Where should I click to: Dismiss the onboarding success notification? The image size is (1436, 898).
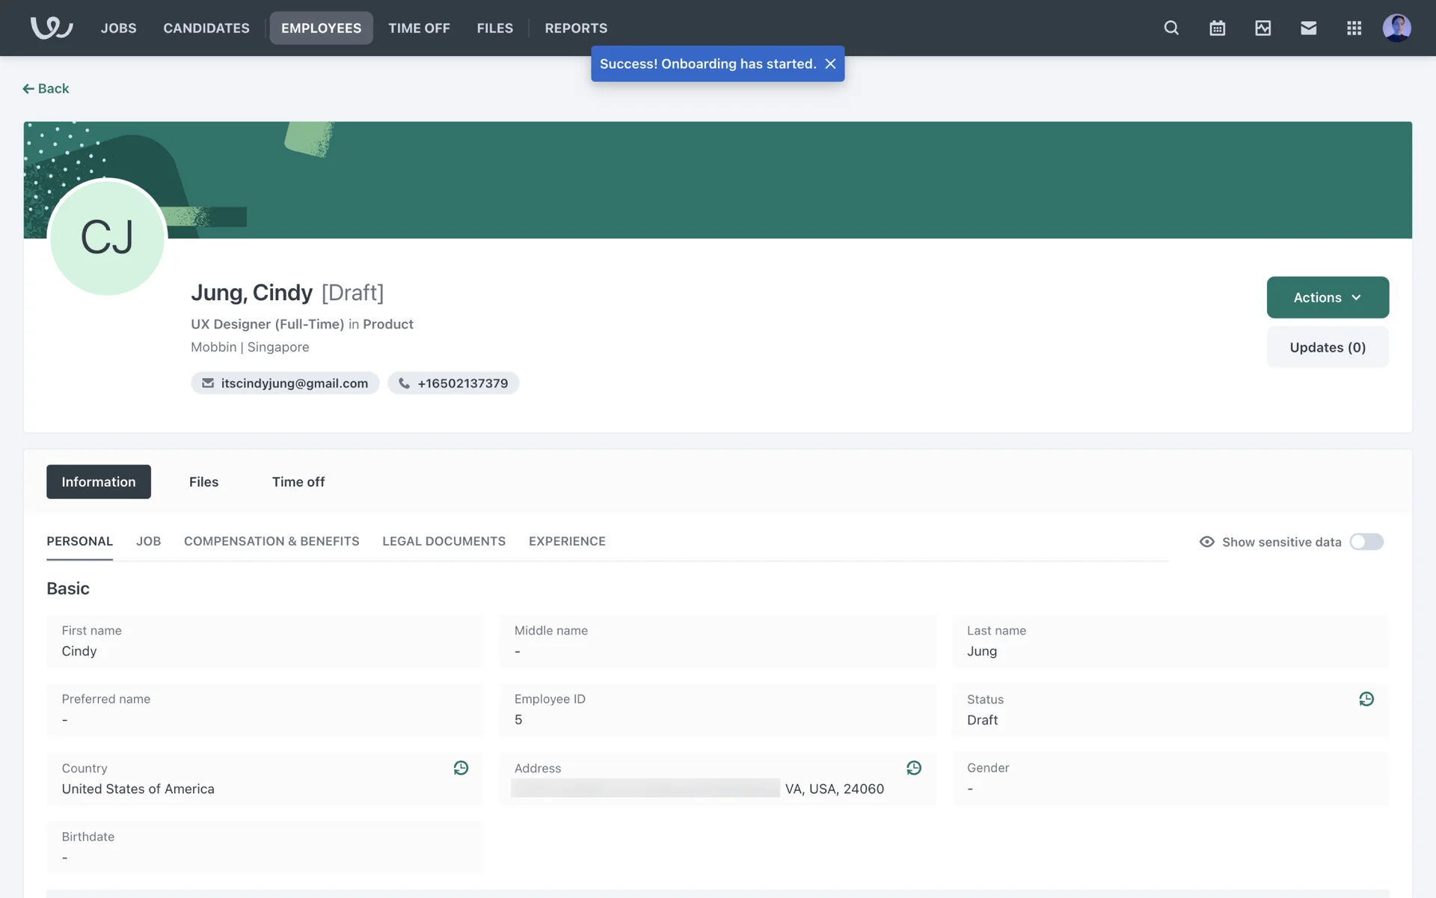(830, 64)
